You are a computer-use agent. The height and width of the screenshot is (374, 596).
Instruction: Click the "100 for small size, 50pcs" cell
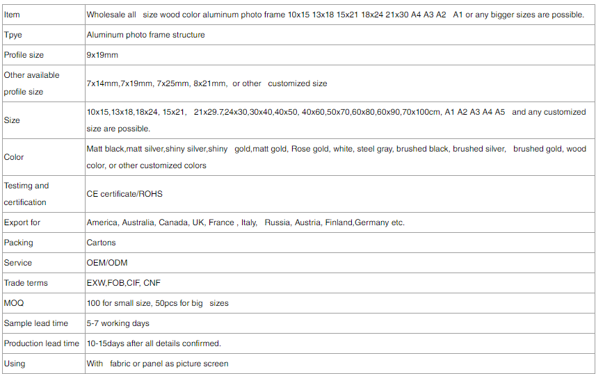coord(157,303)
